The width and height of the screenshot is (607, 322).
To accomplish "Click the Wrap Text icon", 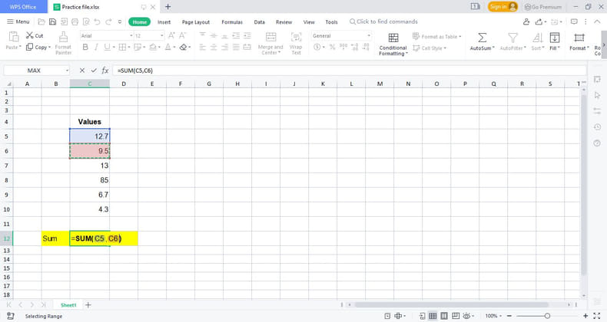I will [296, 38].
